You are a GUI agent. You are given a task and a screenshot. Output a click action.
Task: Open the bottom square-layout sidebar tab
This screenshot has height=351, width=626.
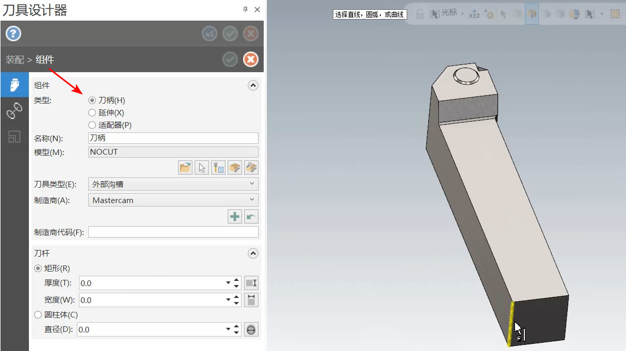(14, 136)
